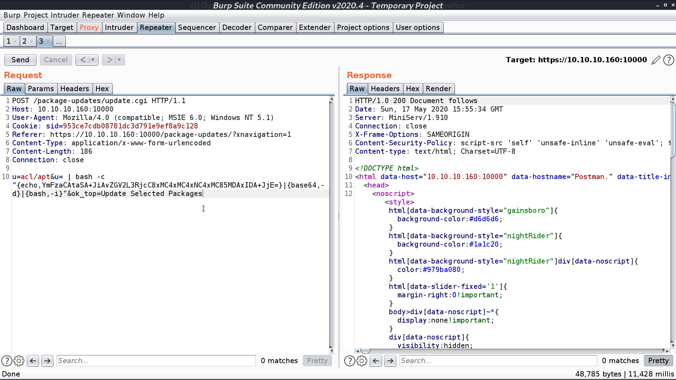This screenshot has height=380, width=676.
Task: Click the Cookie sid value in request
Action: coord(130,126)
